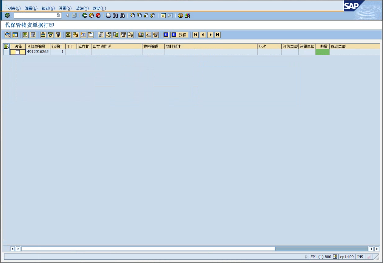This screenshot has height=263, width=383.
Task: Click the 选择 button with info icon
Action: pyautogui.click(x=179, y=35)
